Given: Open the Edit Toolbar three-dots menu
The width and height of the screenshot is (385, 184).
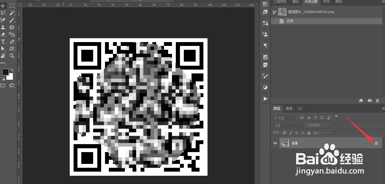Looking at the screenshot, I should [x=3, y=63].
